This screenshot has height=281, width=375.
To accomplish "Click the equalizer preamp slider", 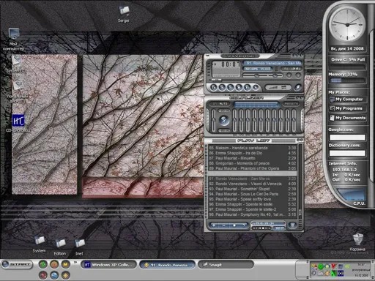I will click(214, 120).
